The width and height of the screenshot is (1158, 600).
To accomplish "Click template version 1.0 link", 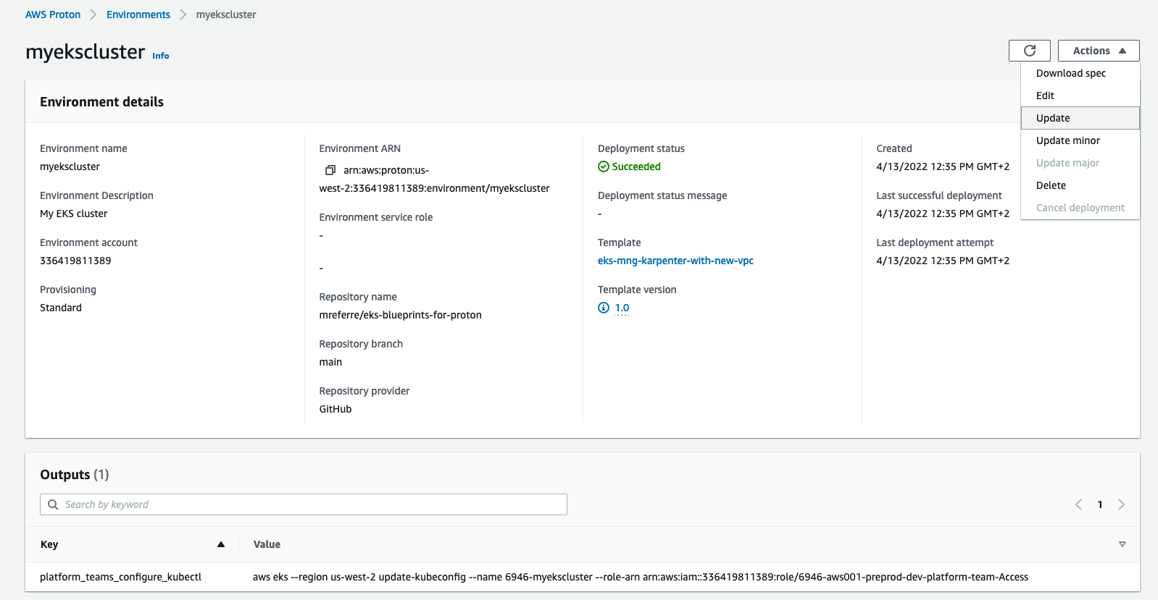I will pos(622,308).
